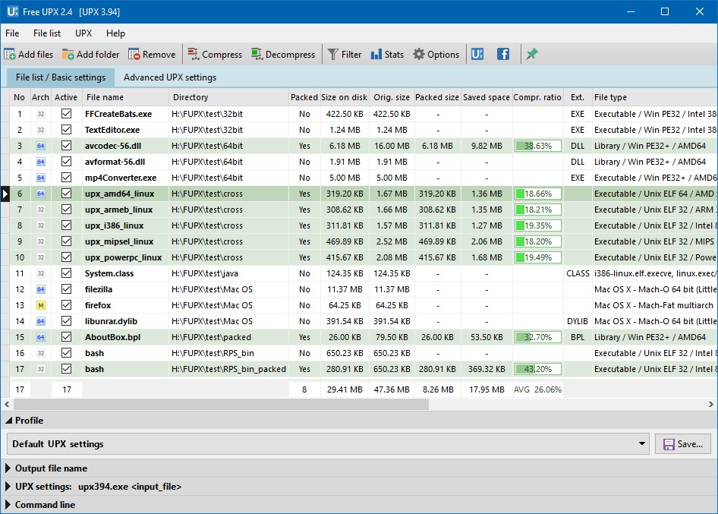The width and height of the screenshot is (718, 514).
Task: Toggle the Active checkbox for filezilla
Action: [66, 289]
